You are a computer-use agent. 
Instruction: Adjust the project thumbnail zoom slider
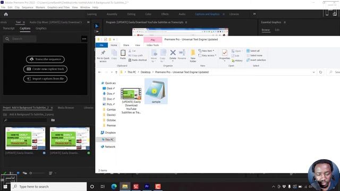37,173
